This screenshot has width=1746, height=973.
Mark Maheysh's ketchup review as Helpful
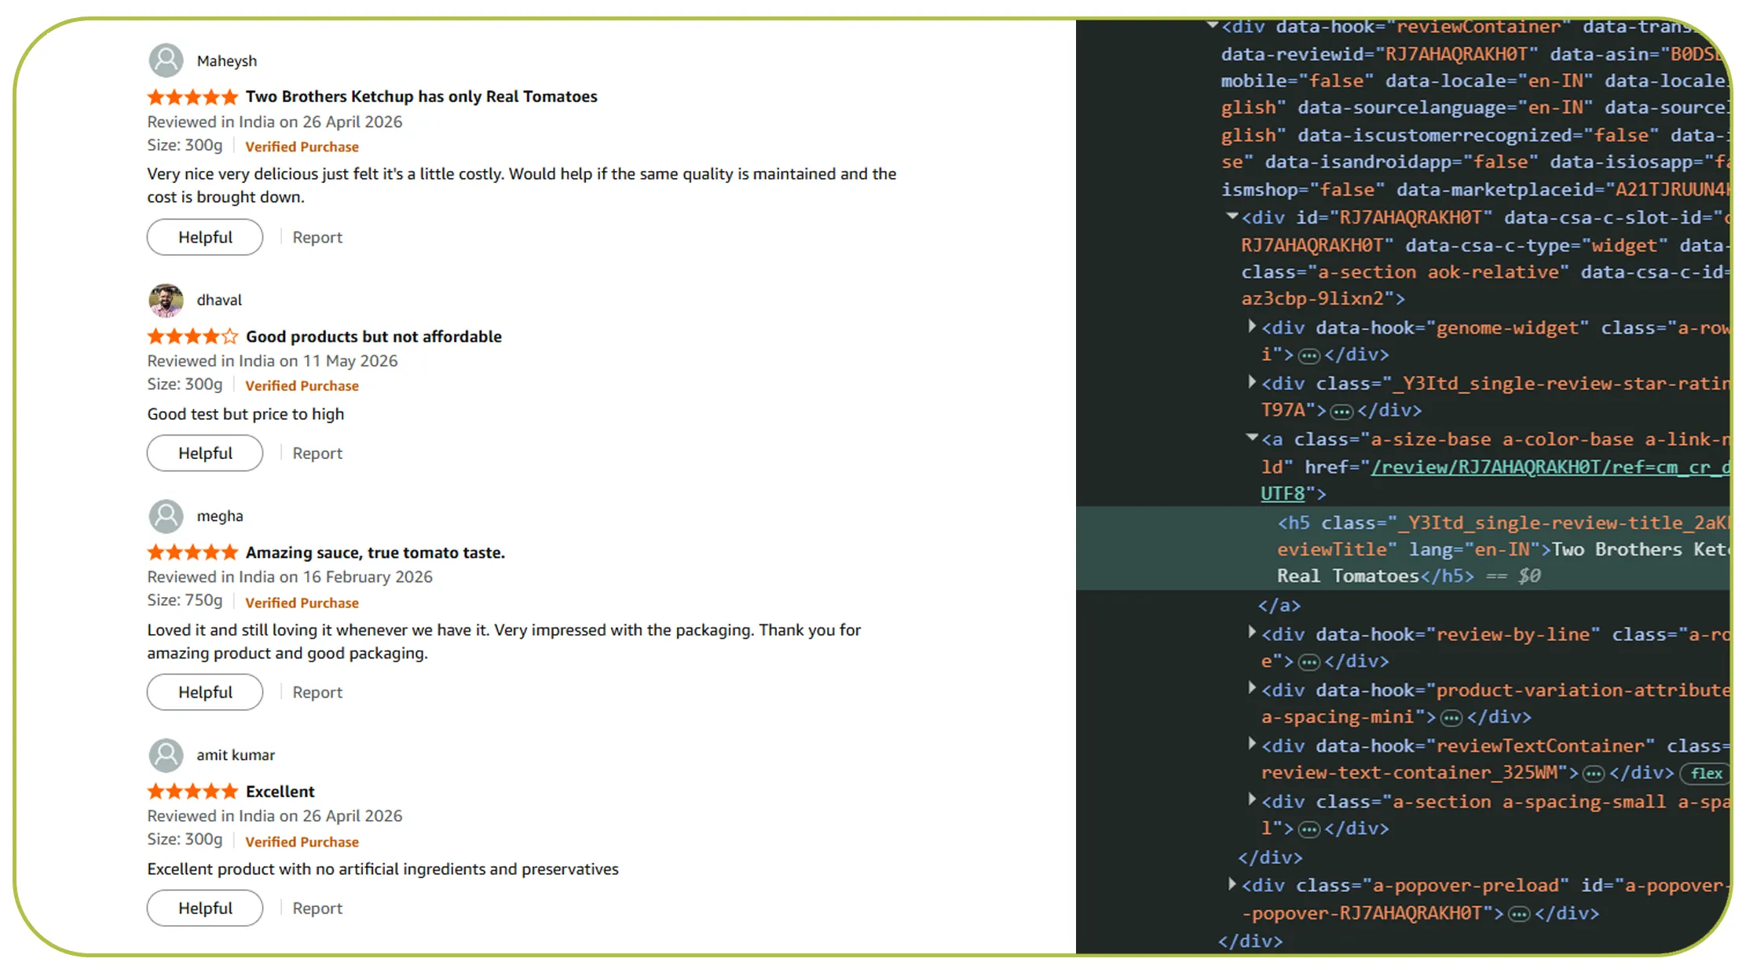pyautogui.click(x=205, y=237)
